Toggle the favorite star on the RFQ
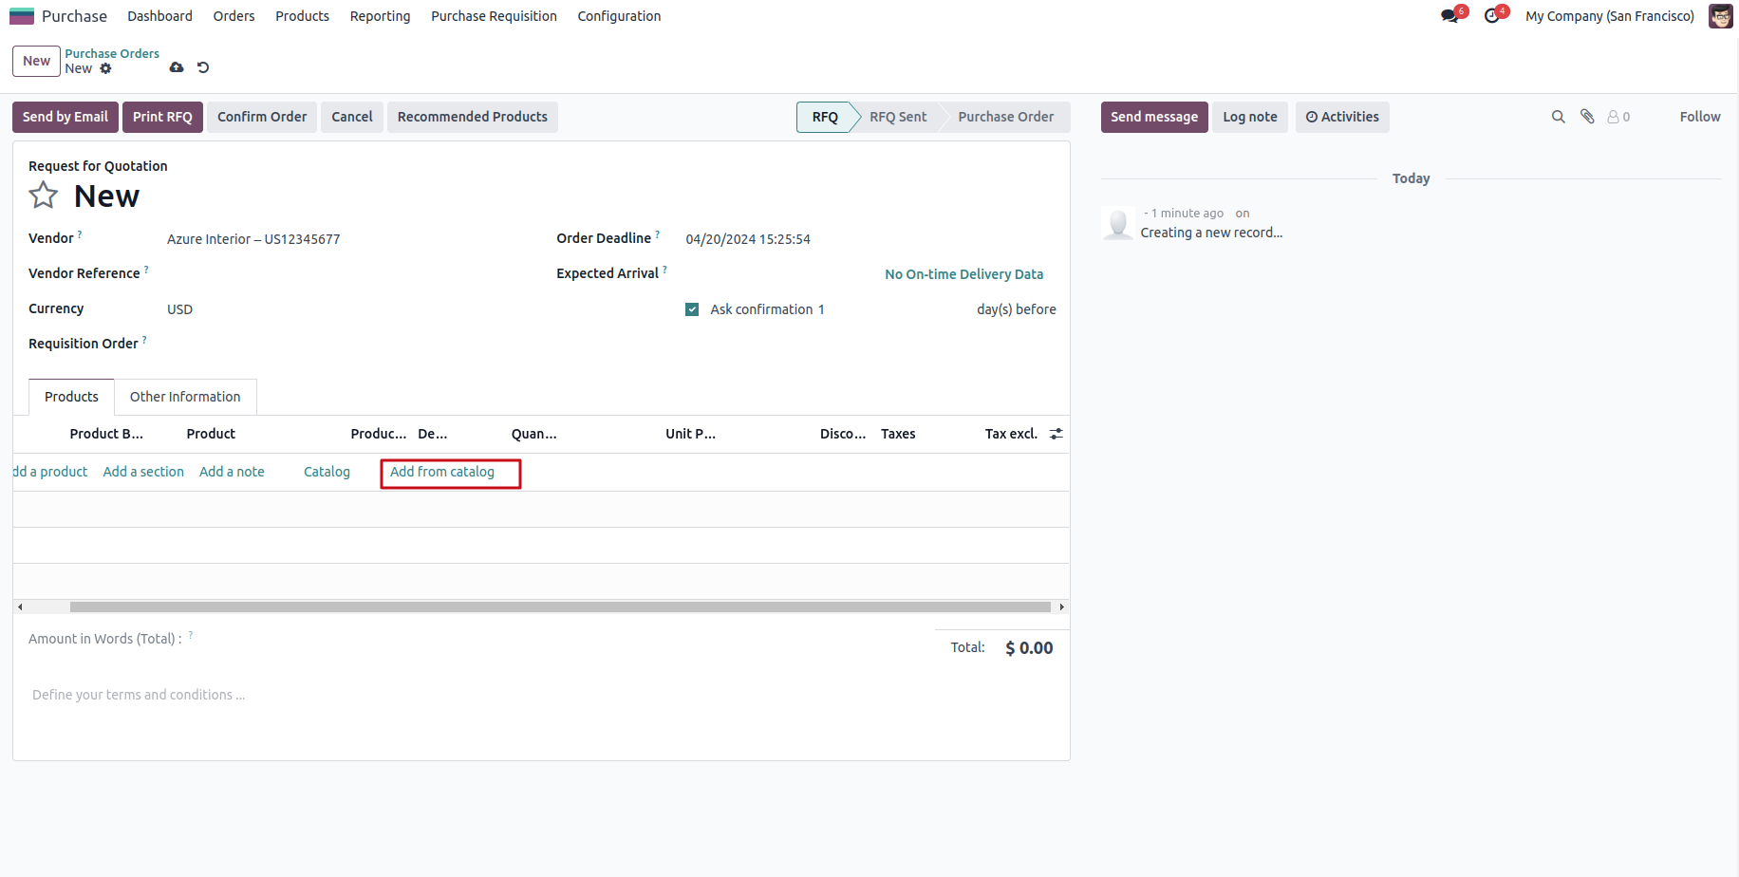 pyautogui.click(x=44, y=196)
